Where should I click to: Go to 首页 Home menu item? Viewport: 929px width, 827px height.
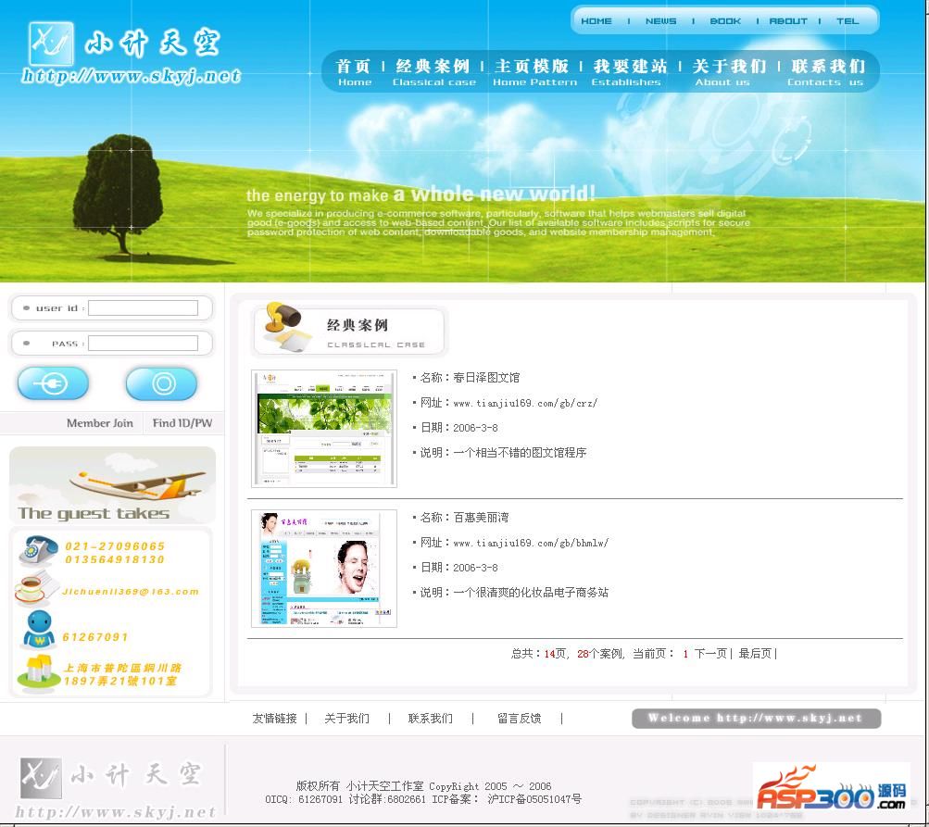(x=354, y=72)
